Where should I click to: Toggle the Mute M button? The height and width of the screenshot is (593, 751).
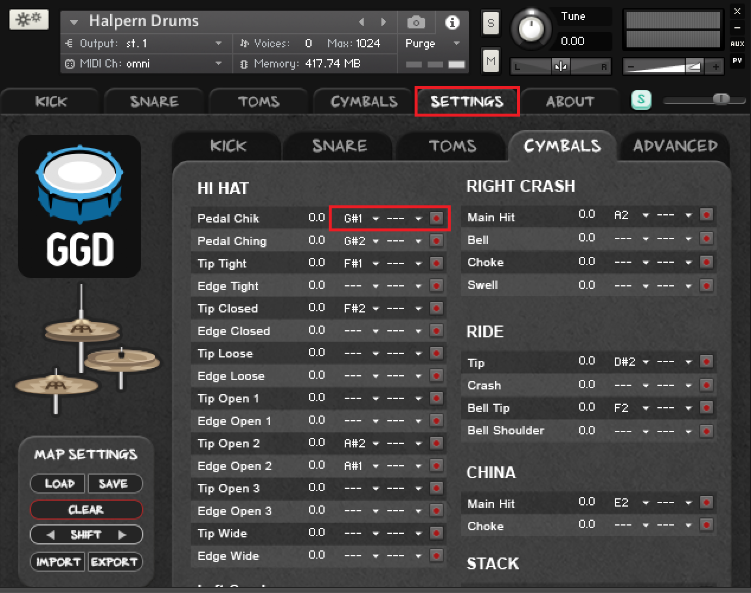click(x=490, y=61)
